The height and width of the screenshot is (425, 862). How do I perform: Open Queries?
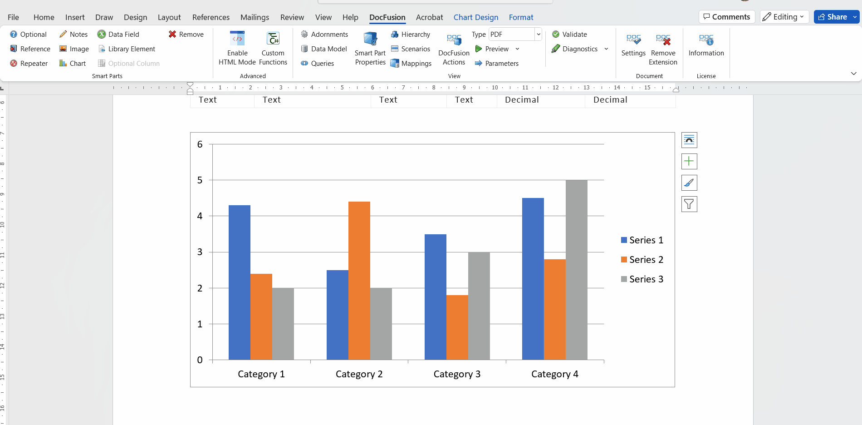tap(317, 64)
